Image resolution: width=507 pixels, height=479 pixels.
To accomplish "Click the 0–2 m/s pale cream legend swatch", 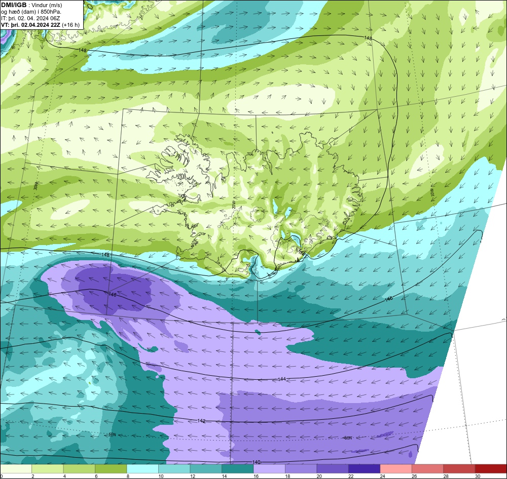I will (16, 469).
